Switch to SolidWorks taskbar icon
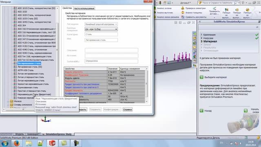The height and width of the screenshot is (147, 261). [x=52, y=143]
